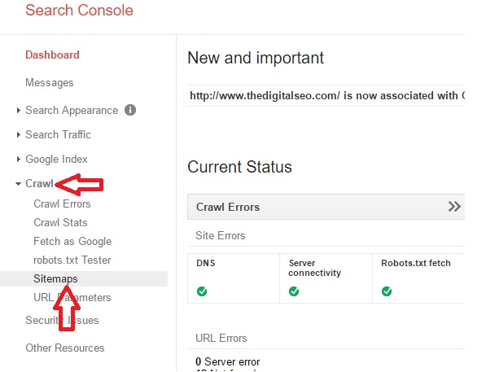Image resolution: width=486 pixels, height=372 pixels.
Task: Open Crawl Stats in the sidebar
Action: [60, 222]
